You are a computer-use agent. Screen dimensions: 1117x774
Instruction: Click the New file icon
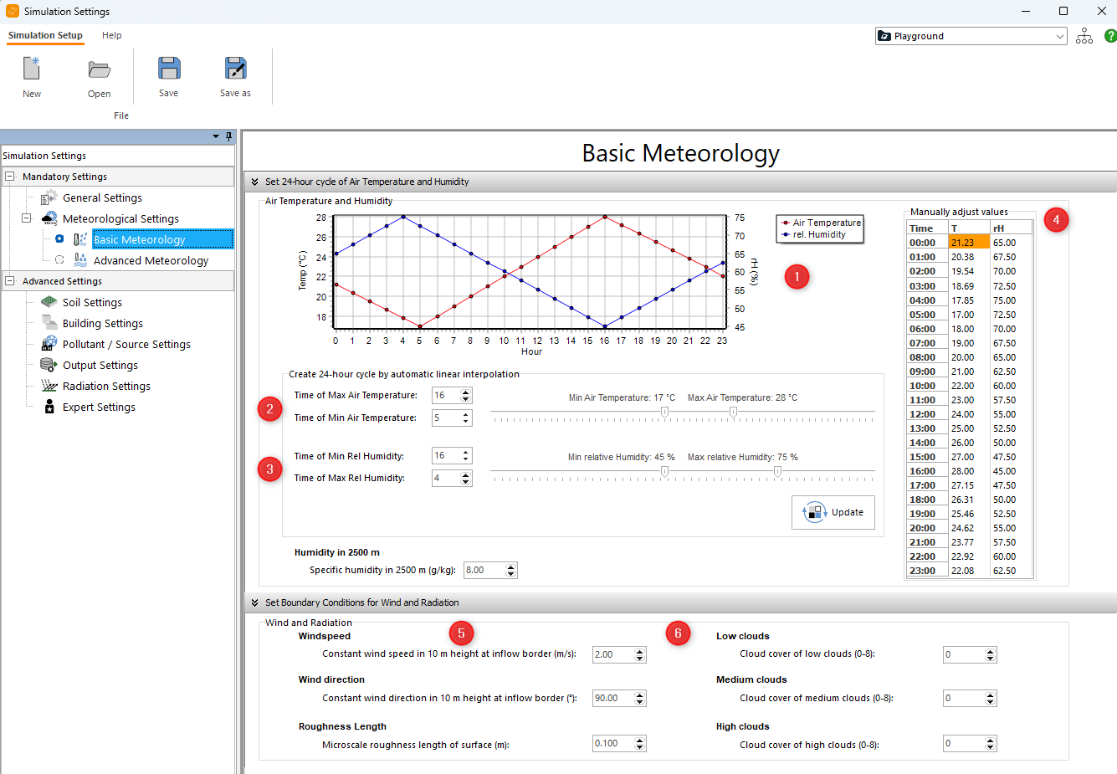(x=32, y=69)
